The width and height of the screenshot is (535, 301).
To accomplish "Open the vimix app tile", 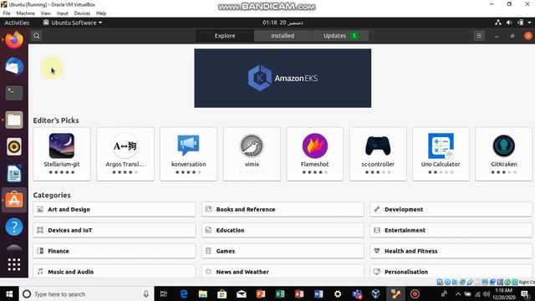I will (252, 154).
